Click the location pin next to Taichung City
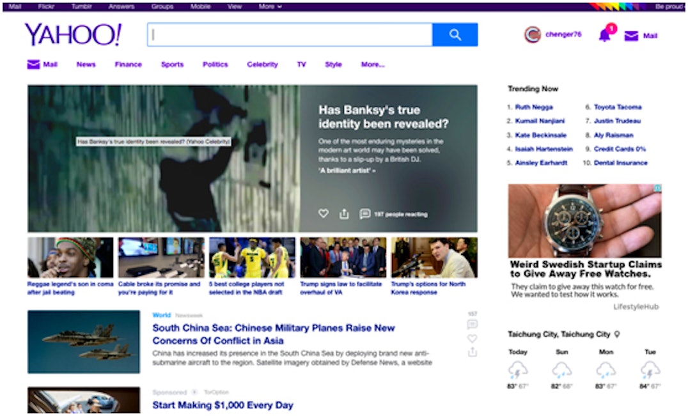Viewport: 688px width, 416px height. [x=617, y=334]
